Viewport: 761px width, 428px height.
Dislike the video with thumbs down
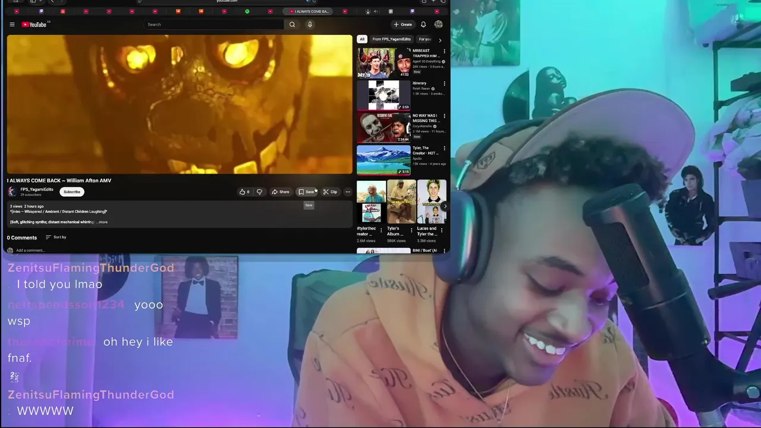[259, 191]
